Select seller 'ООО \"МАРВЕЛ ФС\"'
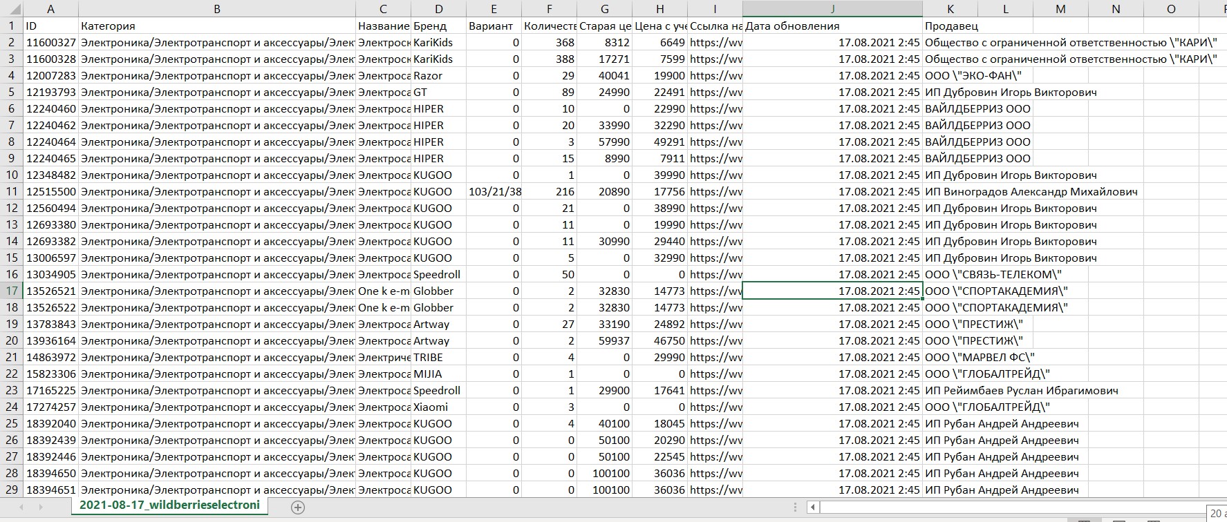This screenshot has width=1227, height=522. 980,358
